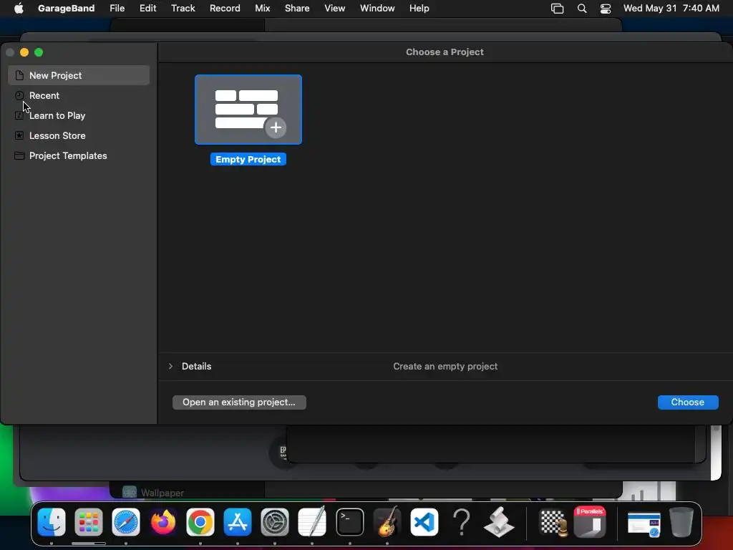Zoom the Choose a Project window
This screenshot has width=733, height=550.
pyautogui.click(x=39, y=52)
